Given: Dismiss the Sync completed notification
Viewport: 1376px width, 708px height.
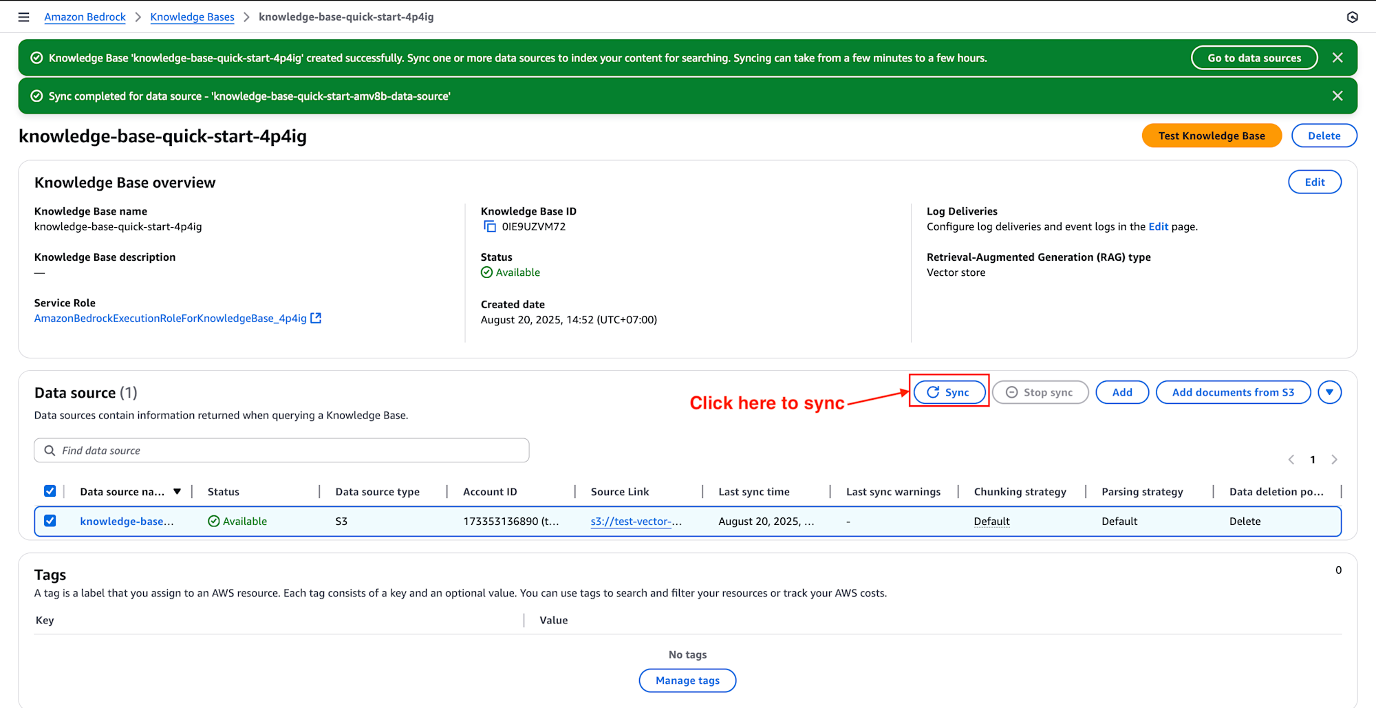Looking at the screenshot, I should coord(1337,96).
